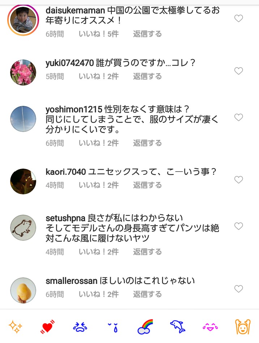This screenshot has height=343, width=259.
Task: Like daisukemaman's comment with the heart
Action: coord(238,18)
